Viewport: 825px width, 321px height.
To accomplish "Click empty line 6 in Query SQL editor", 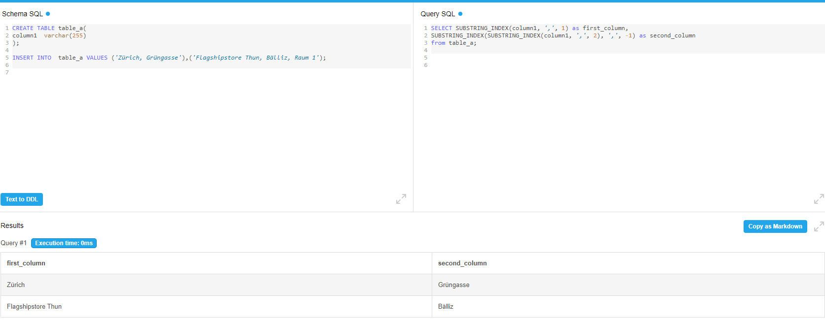I will [x=628, y=65].
